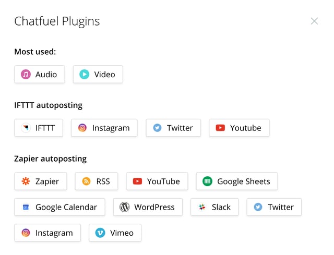Select Twitter plugin in Zapier autoposting section
Viewport: 334px width, 255px height.
[274, 207]
